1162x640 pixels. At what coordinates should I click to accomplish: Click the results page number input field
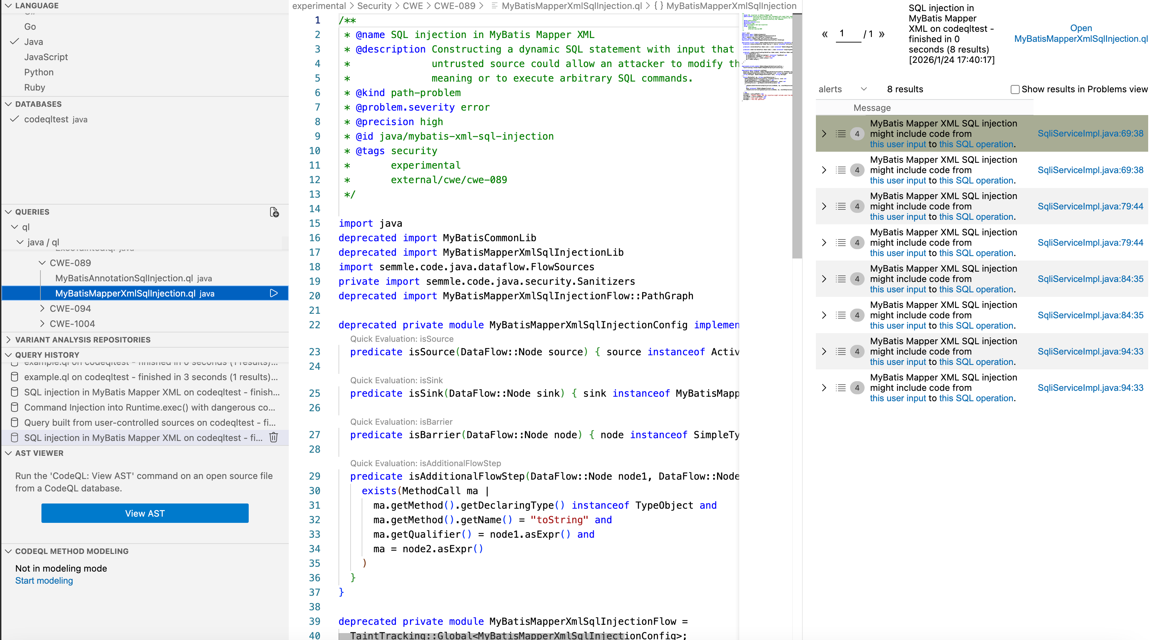pos(848,34)
